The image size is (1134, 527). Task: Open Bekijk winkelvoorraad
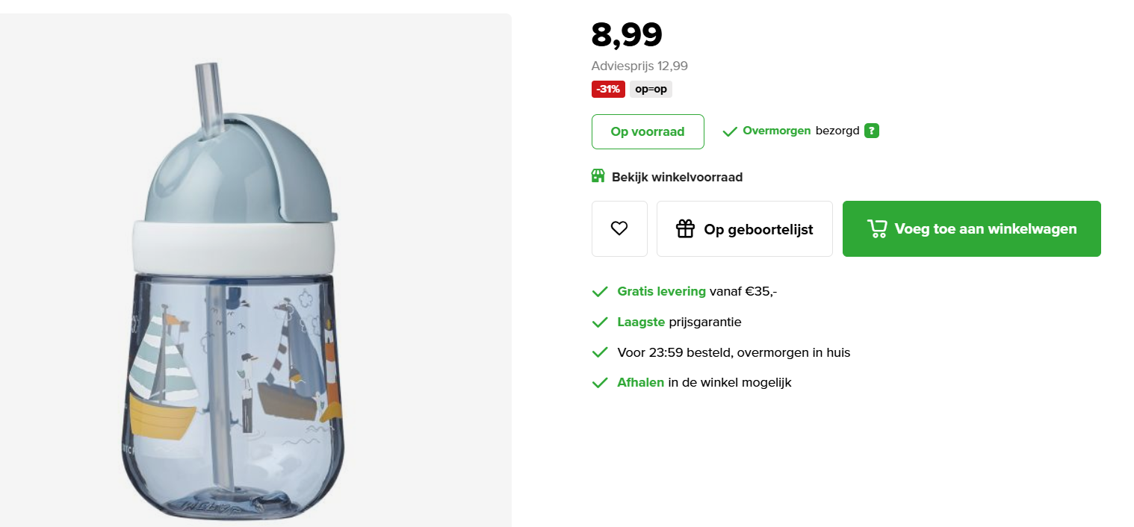(676, 177)
